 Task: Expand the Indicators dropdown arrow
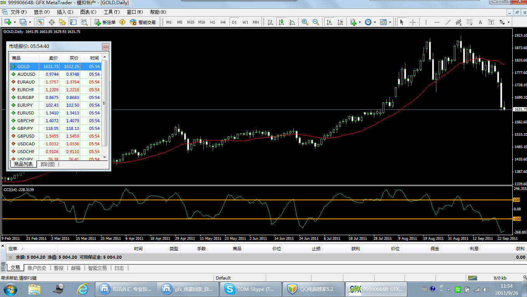360,22
